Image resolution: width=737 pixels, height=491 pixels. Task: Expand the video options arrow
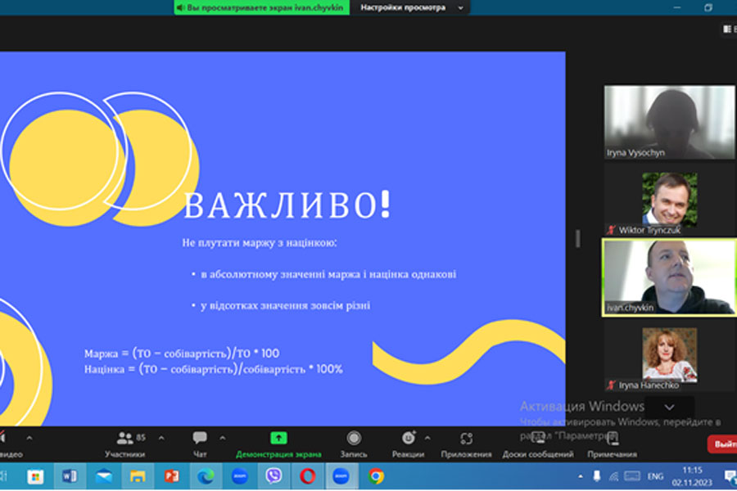pos(29,438)
